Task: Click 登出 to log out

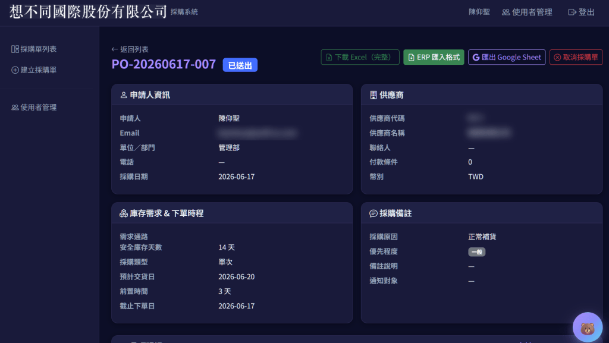Action: click(581, 12)
